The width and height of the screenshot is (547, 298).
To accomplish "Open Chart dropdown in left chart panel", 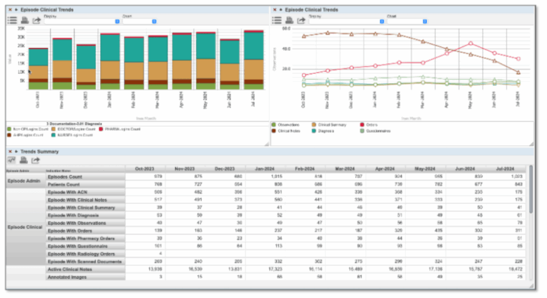I will tap(139, 21).
